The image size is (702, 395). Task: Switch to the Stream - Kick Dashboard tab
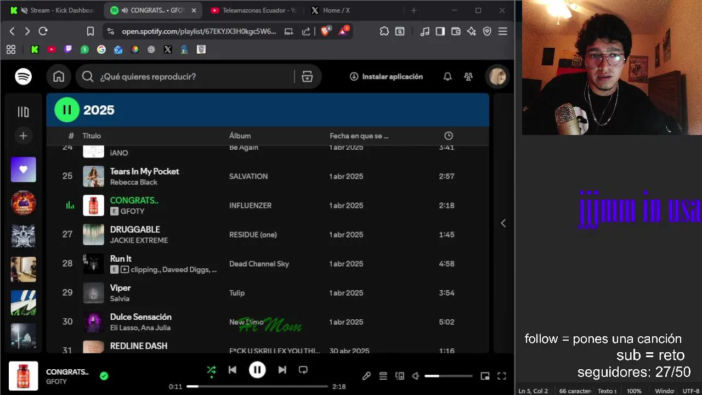pyautogui.click(x=53, y=10)
